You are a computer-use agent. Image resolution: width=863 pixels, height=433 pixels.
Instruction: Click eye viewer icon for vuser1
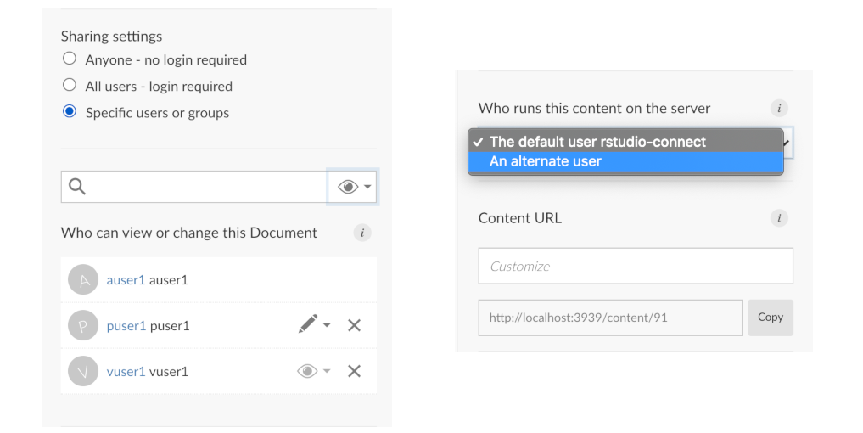[x=307, y=371]
